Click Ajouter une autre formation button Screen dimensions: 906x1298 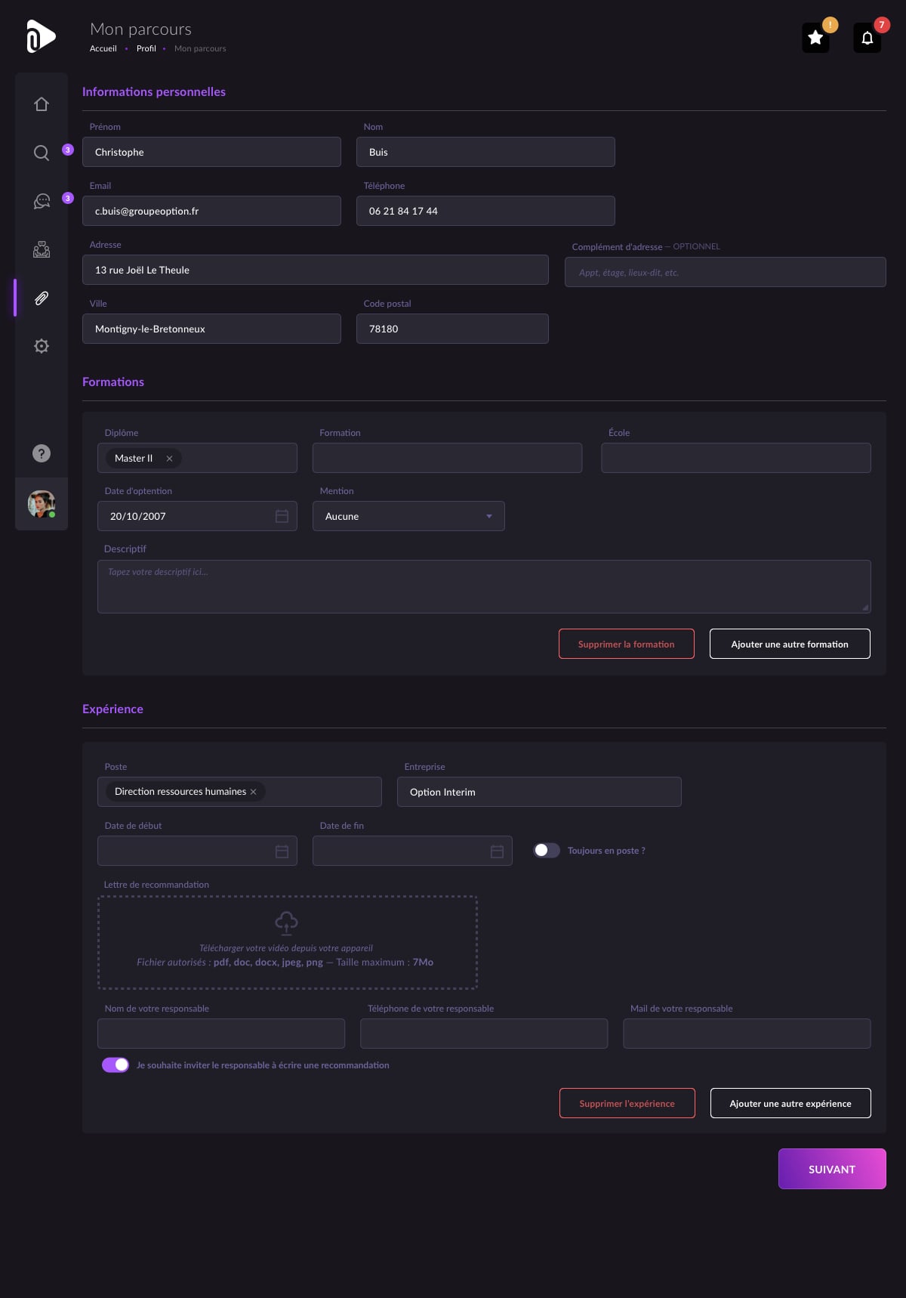click(x=790, y=644)
